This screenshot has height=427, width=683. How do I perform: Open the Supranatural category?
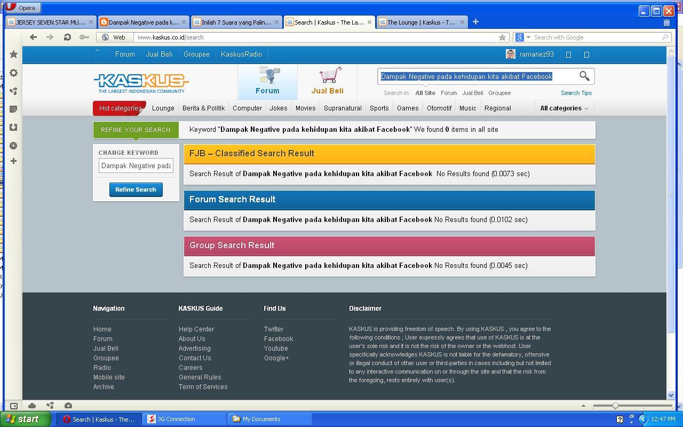tap(343, 108)
